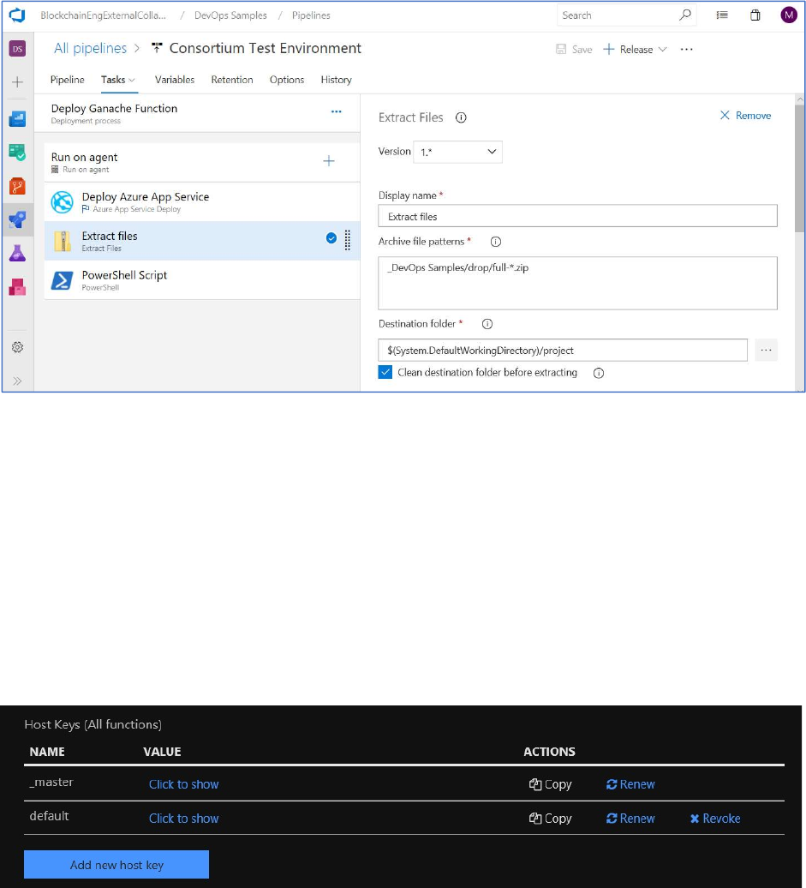Screen dimensions: 806x888
Task: Click to show the _master key value
Action: tap(184, 784)
